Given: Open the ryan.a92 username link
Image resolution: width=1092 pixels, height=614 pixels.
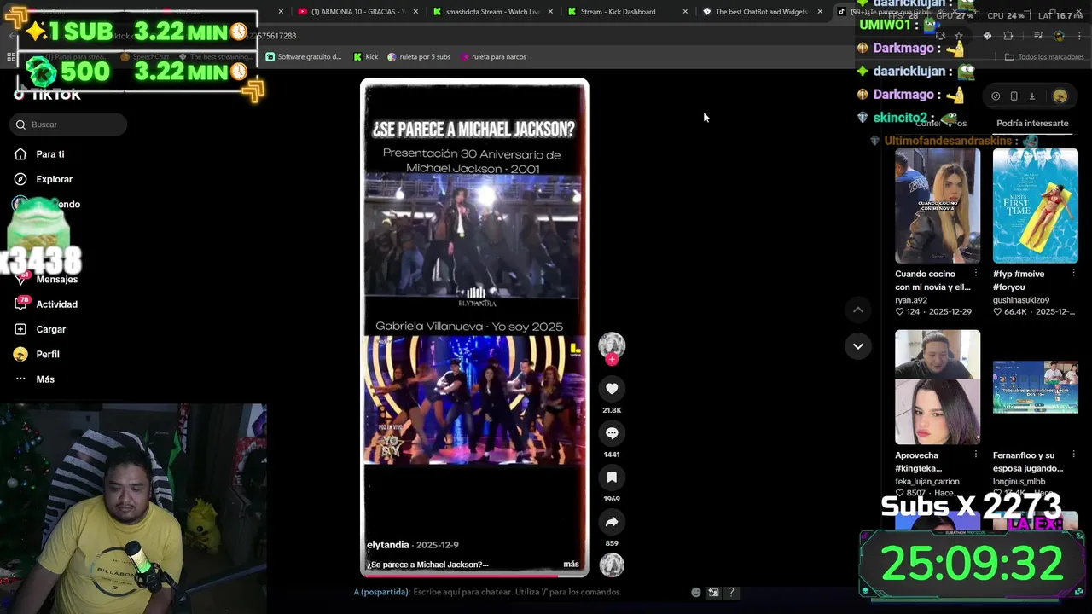Looking at the screenshot, I should (911, 300).
